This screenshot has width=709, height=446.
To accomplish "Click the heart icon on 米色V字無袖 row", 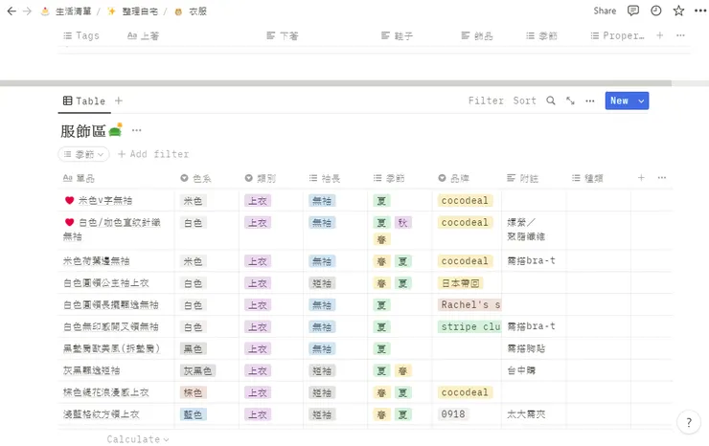I will (x=69, y=200).
